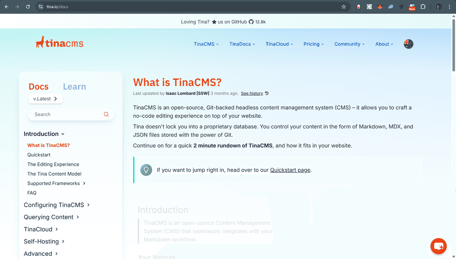The image size is (456, 259).
Task: Click the globe flag icon in the navbar
Action: 408,44
